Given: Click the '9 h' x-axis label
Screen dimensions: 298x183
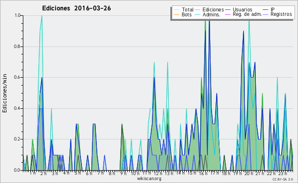Looking at the screenshot, I should (x=123, y=173).
